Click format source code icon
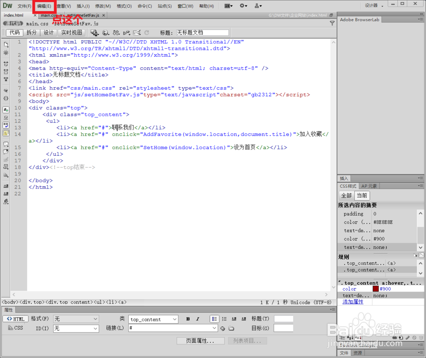The image size is (426, 358). 6,202
